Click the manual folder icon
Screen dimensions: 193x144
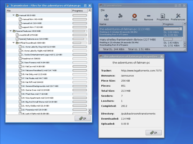[17, 15]
